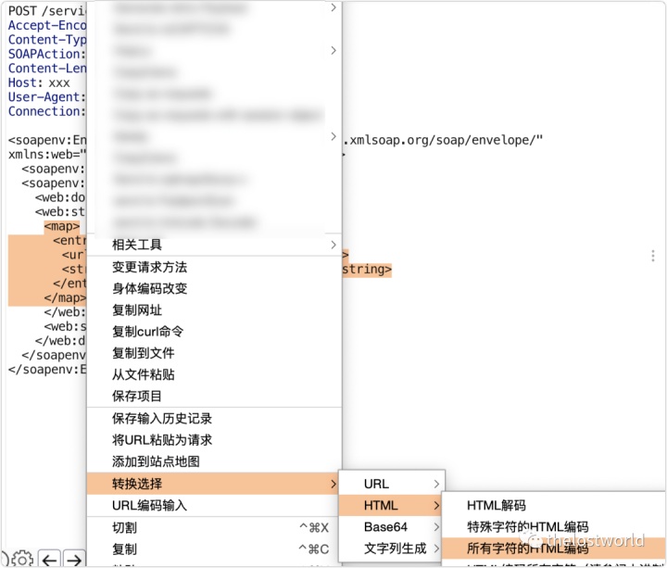Expand the 转换选择 submenu arrow
Screen dimensions: 667x568
(x=333, y=484)
